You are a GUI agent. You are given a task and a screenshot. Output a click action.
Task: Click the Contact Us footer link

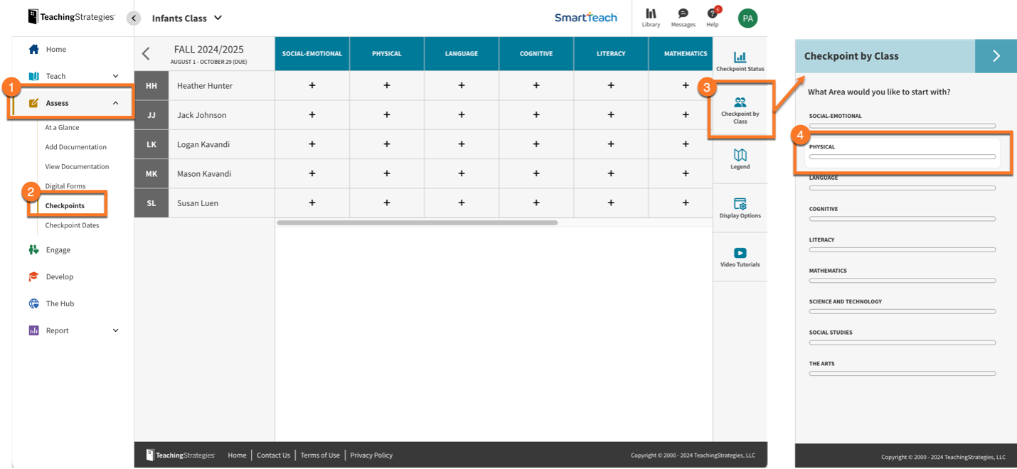pos(273,455)
